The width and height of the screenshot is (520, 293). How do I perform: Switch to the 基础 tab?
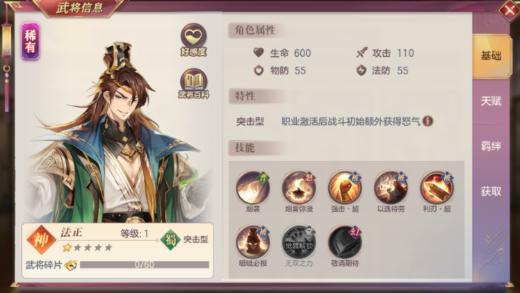[491, 56]
